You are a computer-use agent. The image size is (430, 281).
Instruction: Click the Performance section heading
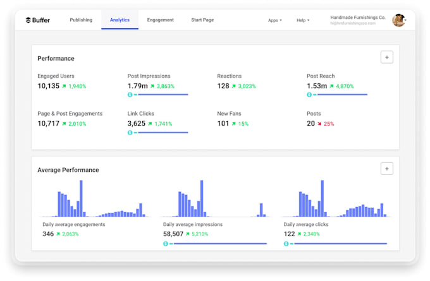[56, 58]
